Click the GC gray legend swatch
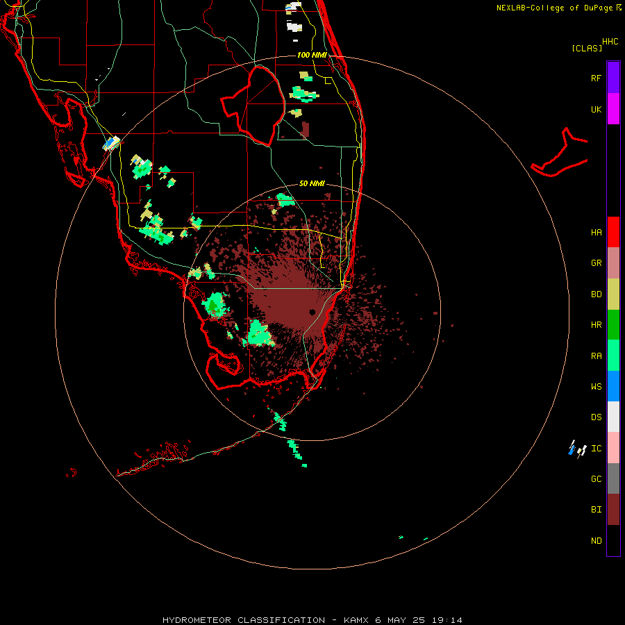Image resolution: width=625 pixels, height=625 pixels. point(613,478)
